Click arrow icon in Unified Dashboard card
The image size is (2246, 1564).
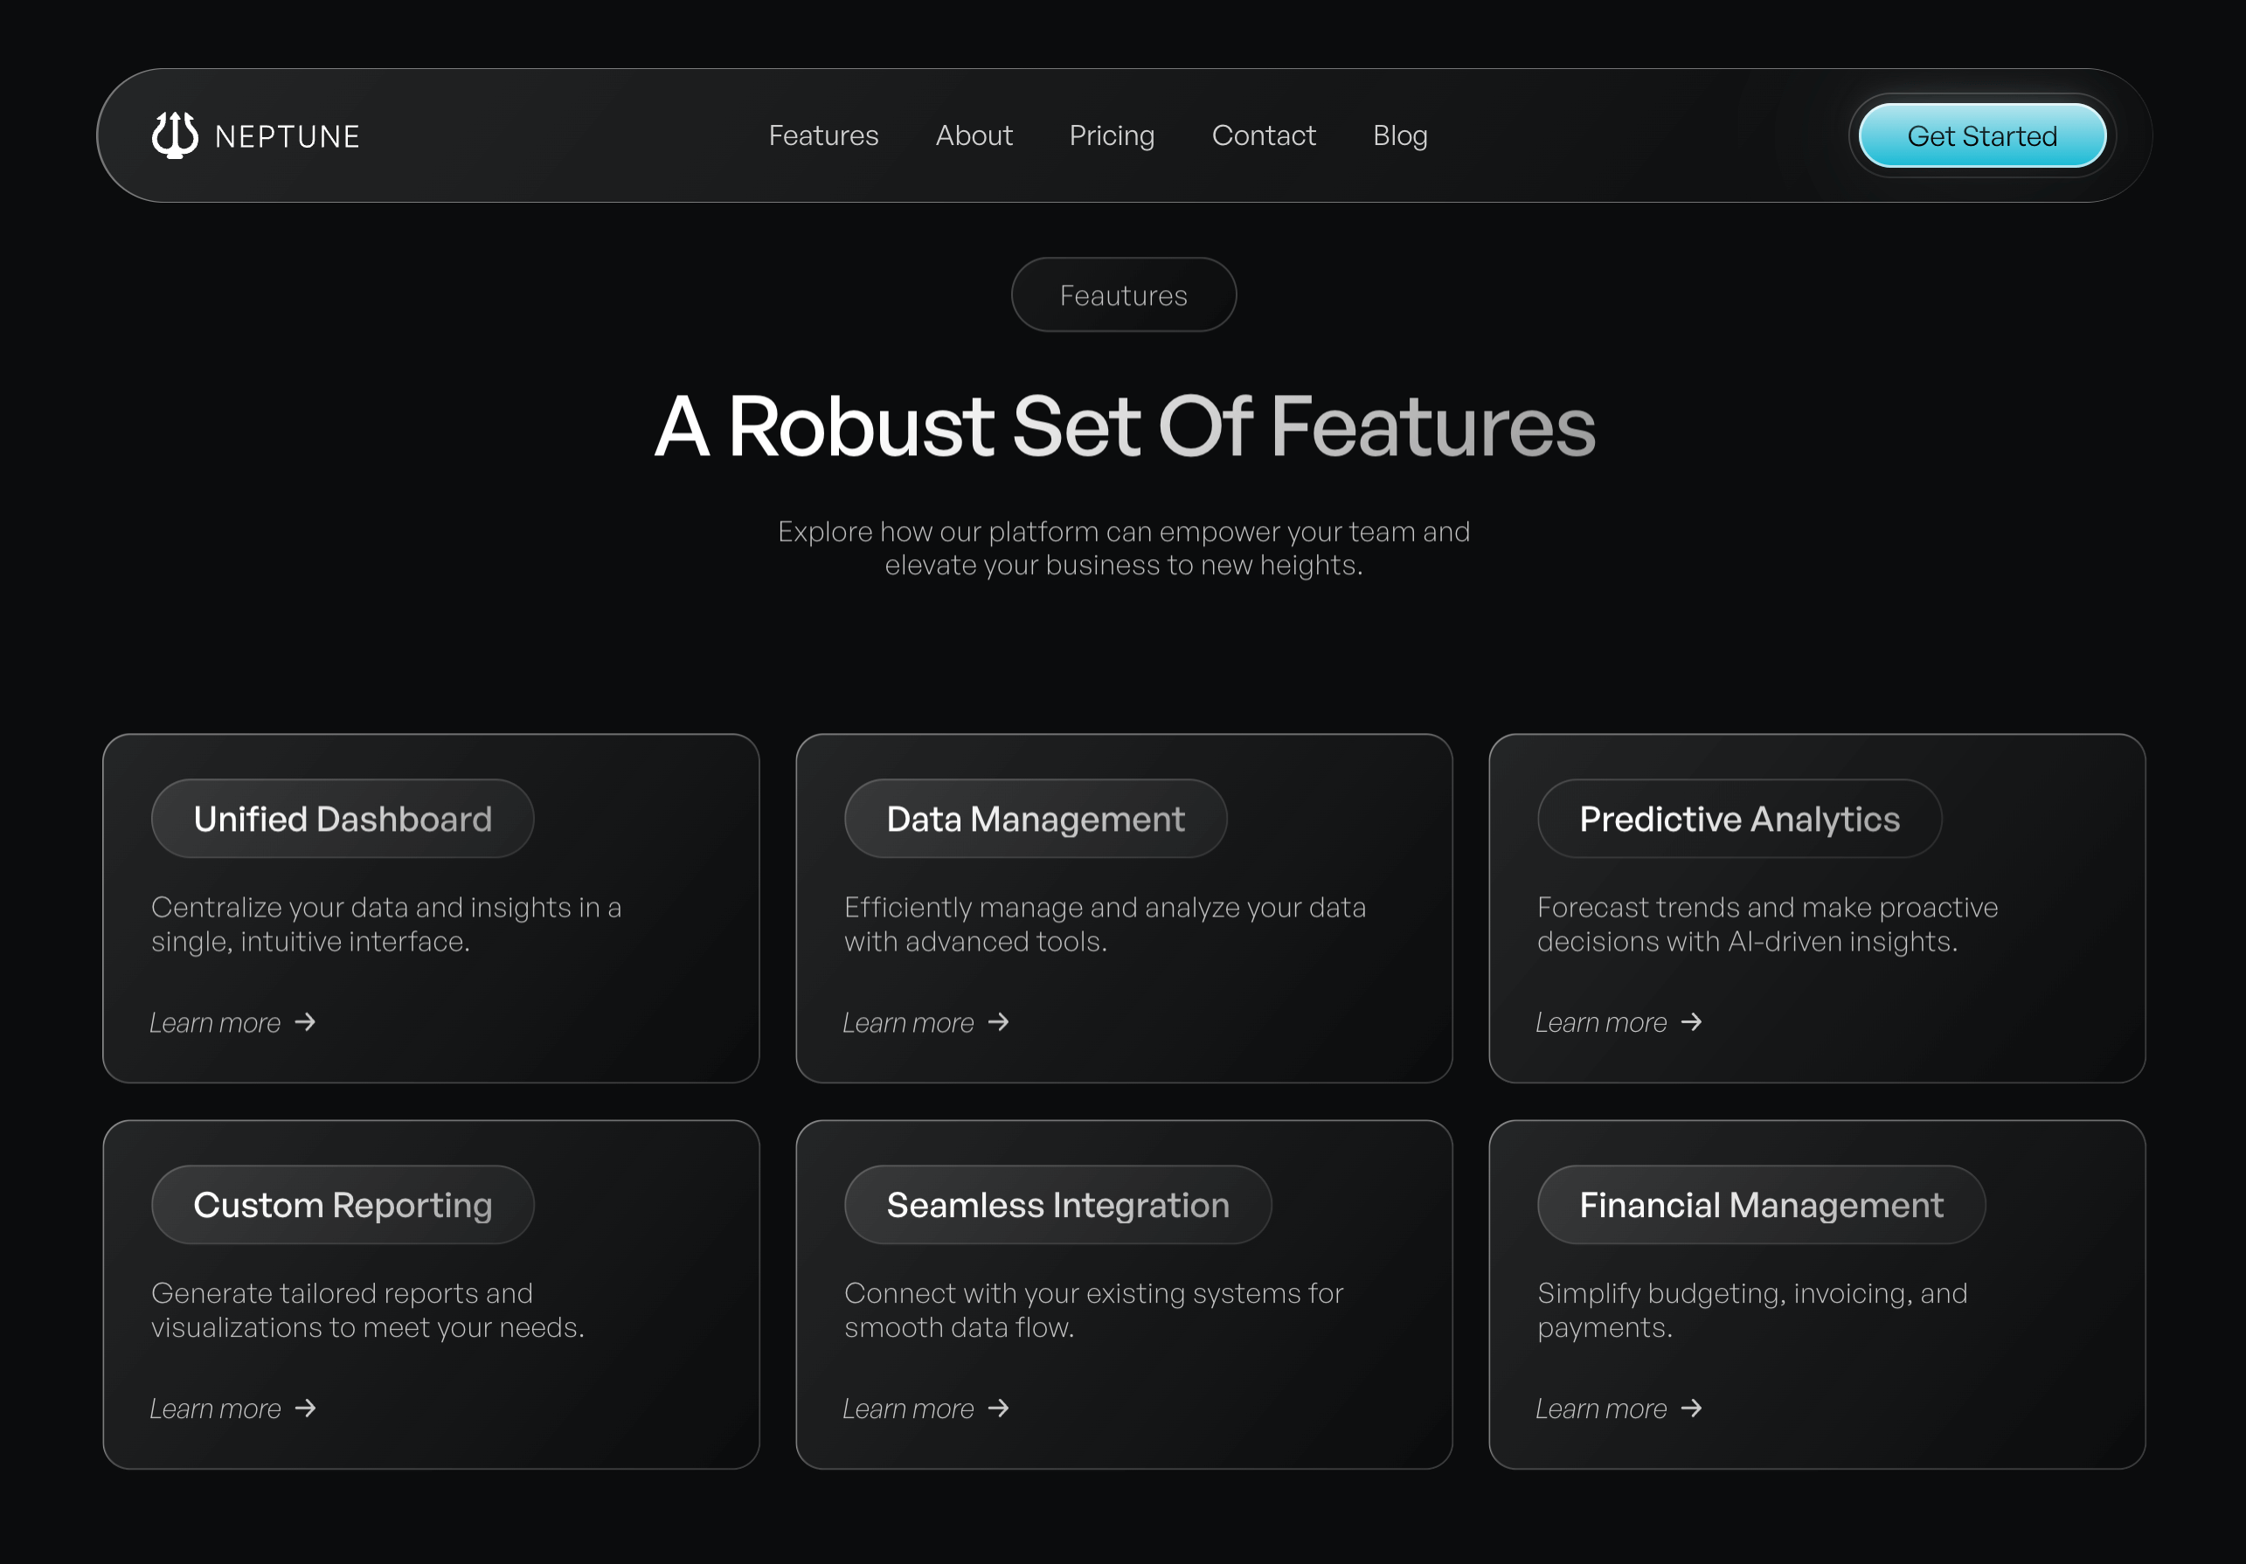tap(305, 1022)
